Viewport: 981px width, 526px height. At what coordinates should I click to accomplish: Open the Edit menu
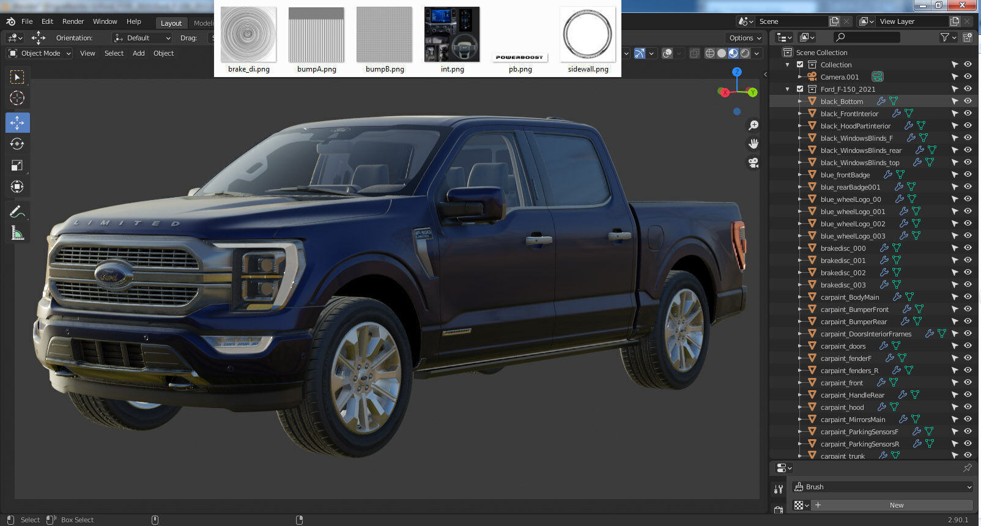tap(47, 21)
